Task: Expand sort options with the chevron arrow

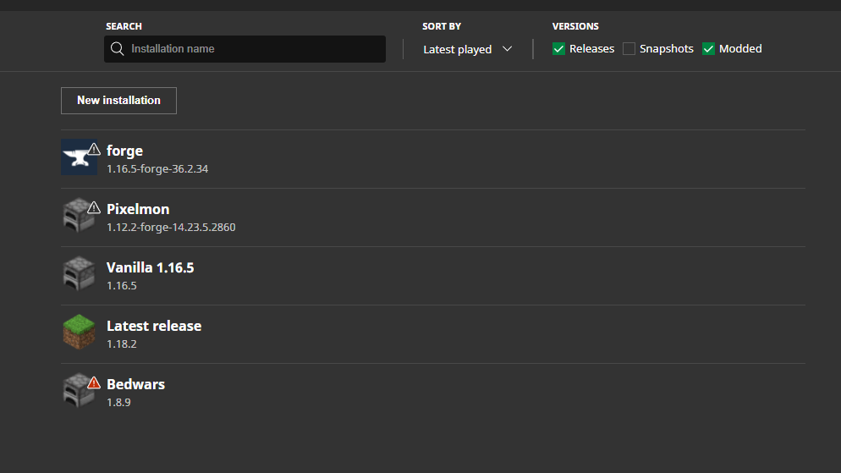Action: (x=508, y=49)
